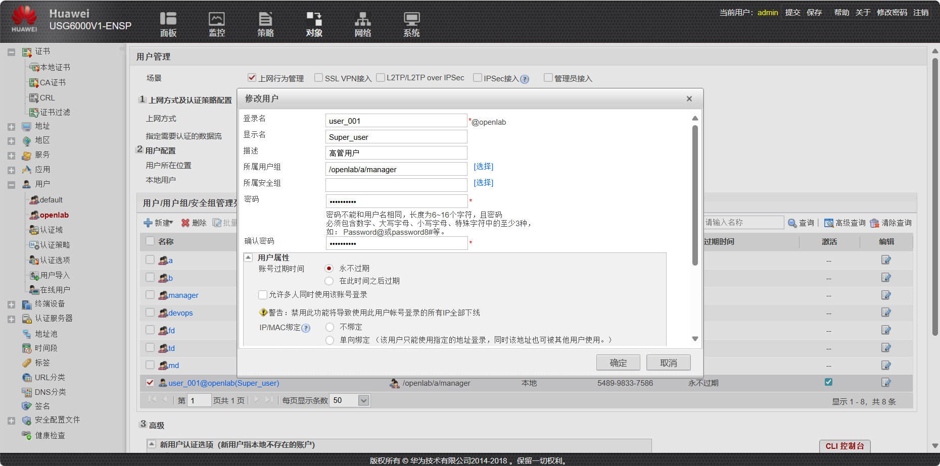
Task: Collapse the 用户属性 section
Action: click(249, 257)
